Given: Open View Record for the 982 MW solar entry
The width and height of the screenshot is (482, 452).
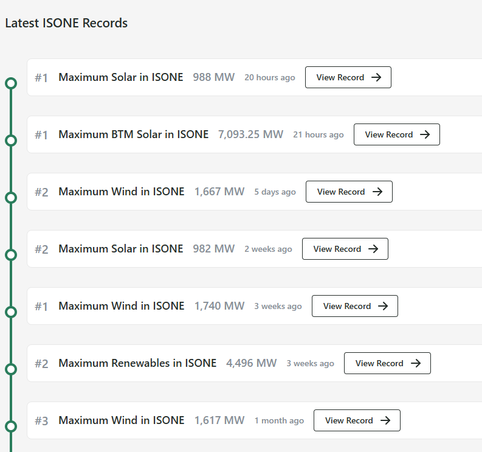Looking at the screenshot, I should 345,249.
